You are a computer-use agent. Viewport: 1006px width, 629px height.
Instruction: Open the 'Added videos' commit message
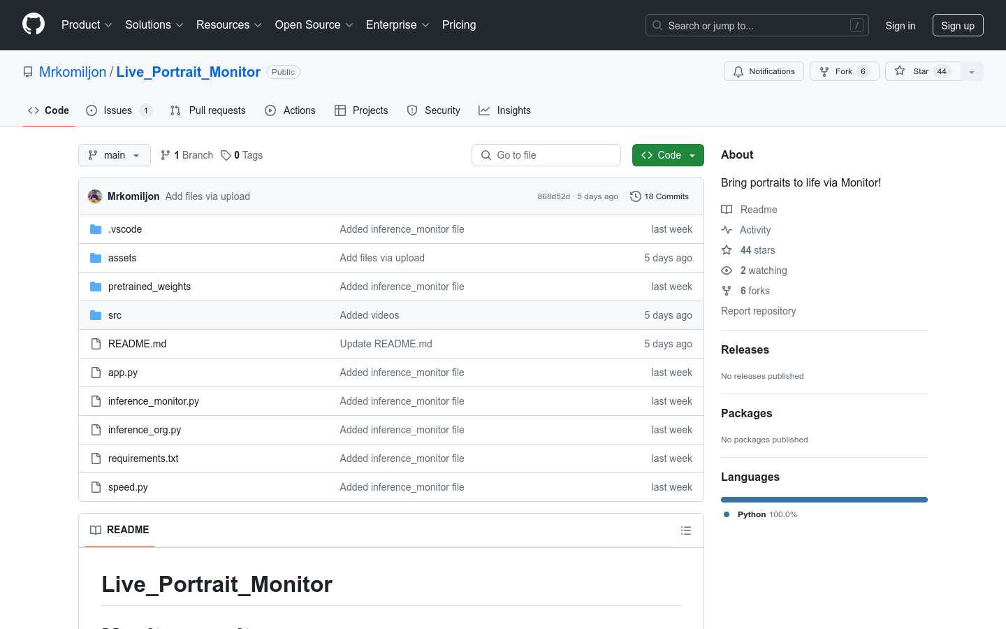370,315
